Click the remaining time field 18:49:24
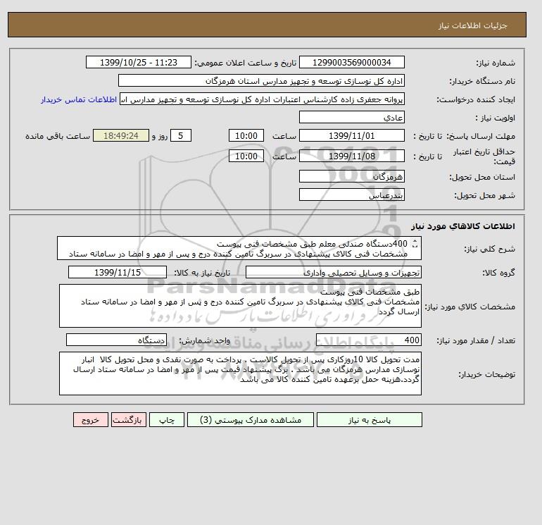 [x=121, y=136]
